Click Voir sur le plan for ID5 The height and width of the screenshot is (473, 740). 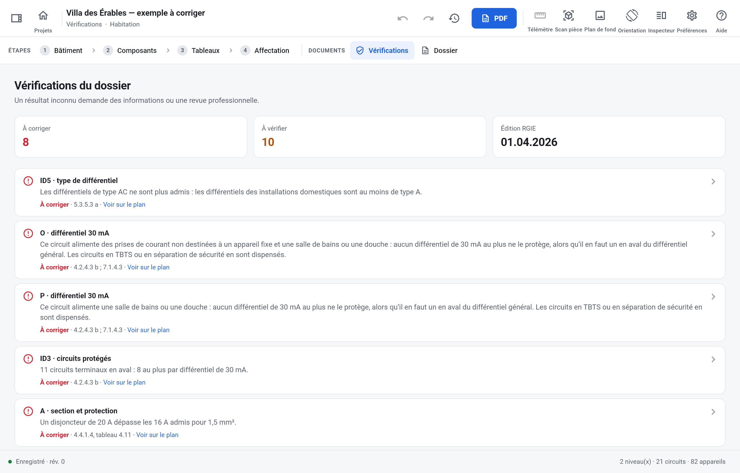point(124,205)
